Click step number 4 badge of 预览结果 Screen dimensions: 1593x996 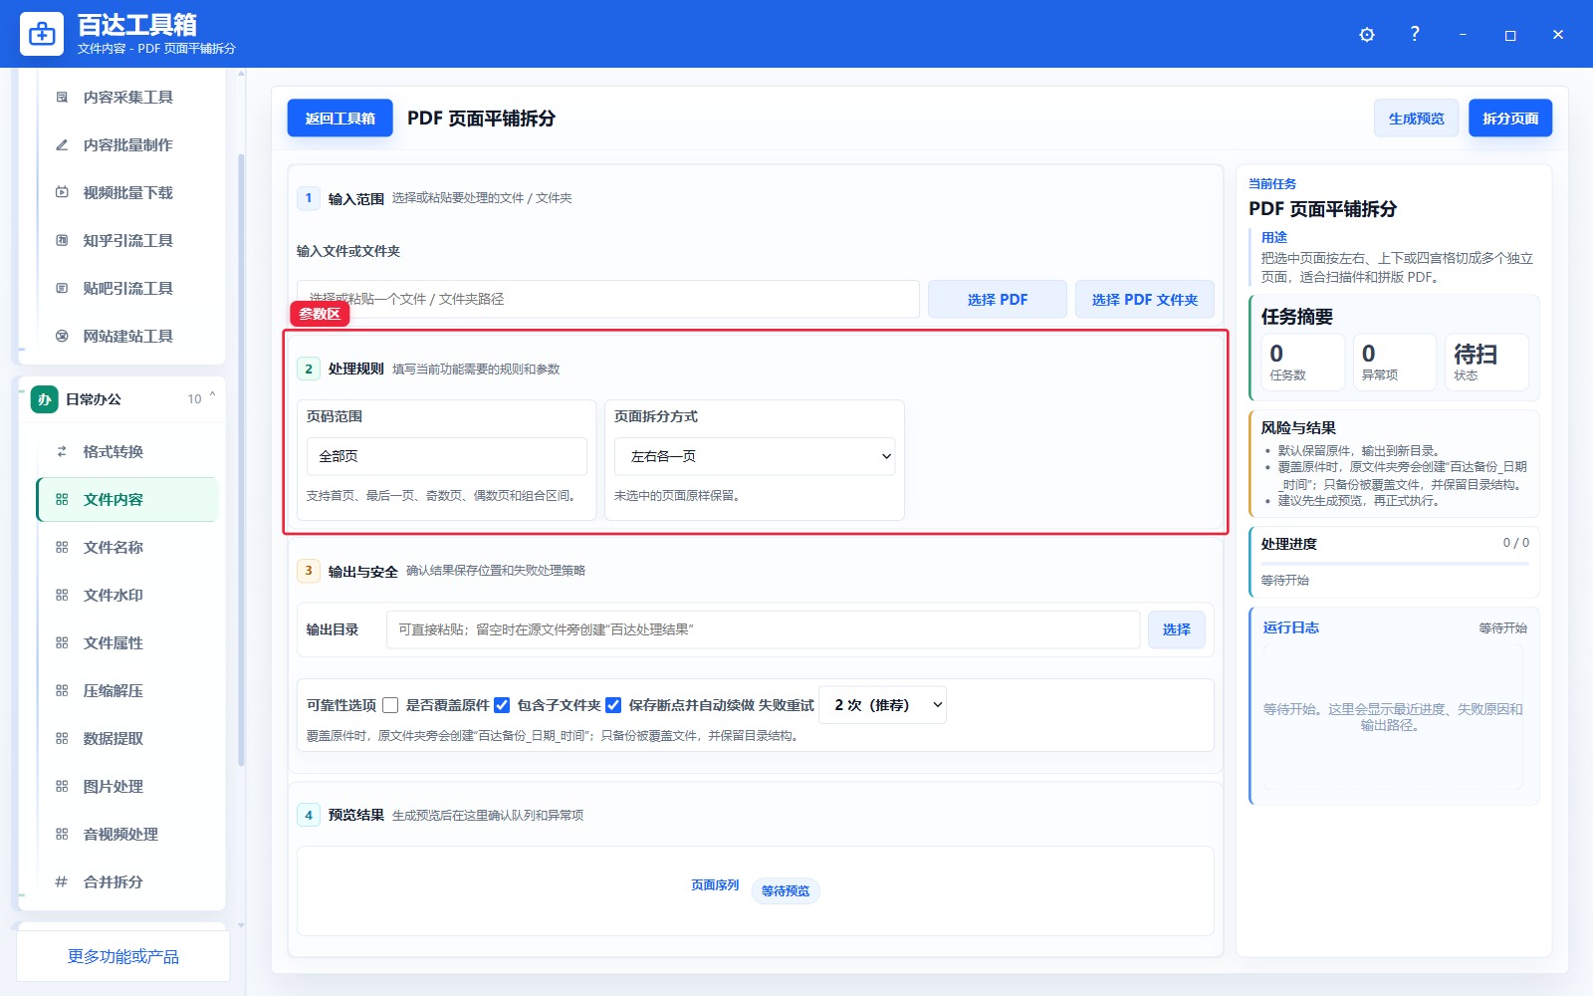coord(309,815)
